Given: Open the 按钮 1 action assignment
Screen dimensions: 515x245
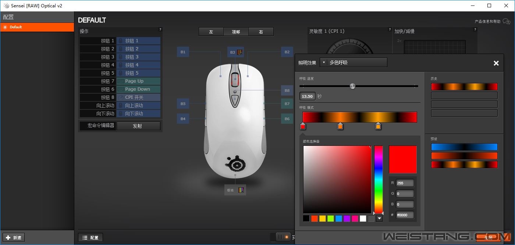Looking at the screenshot, I should pyautogui.click(x=139, y=41).
